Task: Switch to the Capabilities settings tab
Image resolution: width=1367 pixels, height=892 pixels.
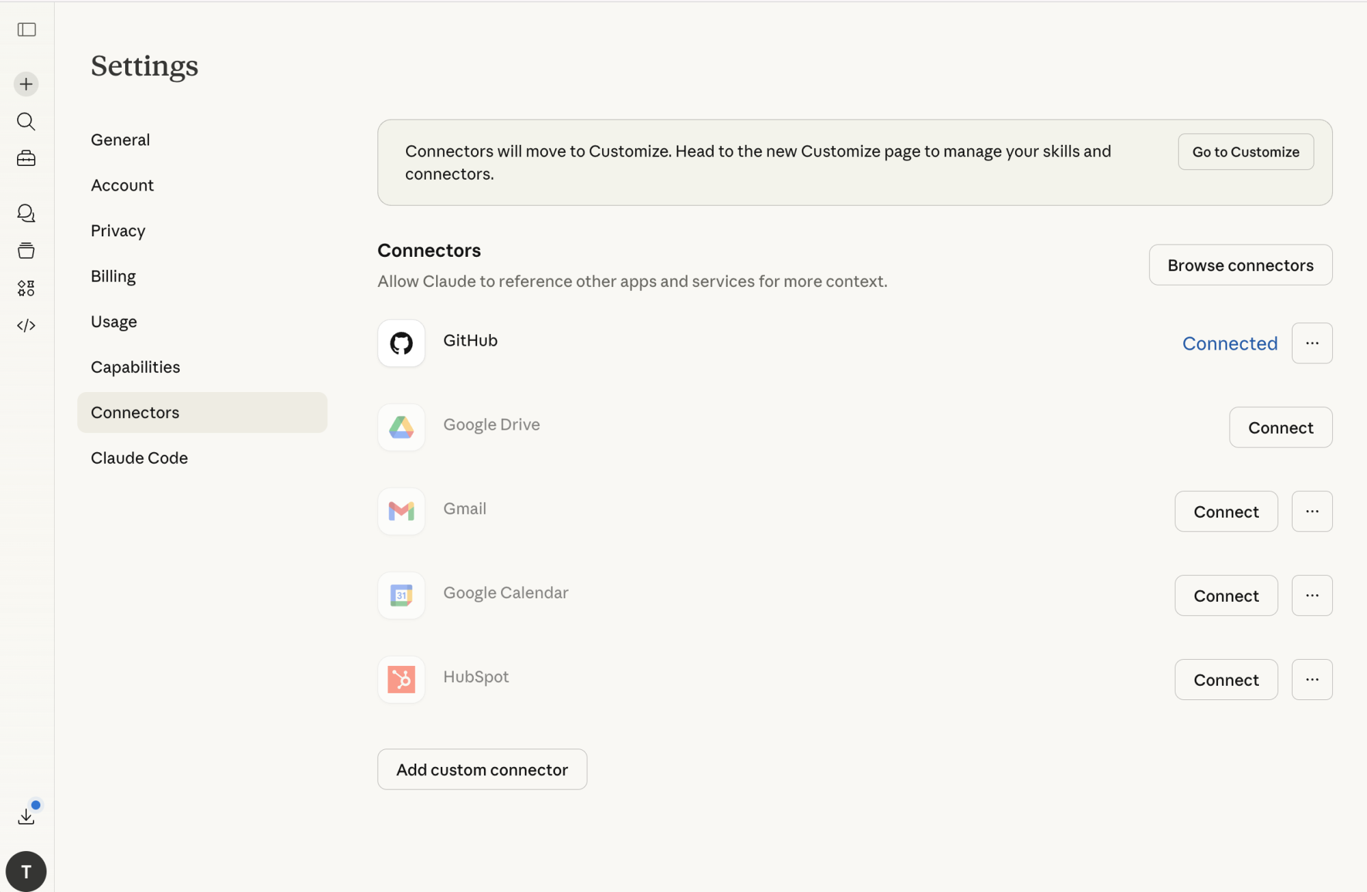Action: click(x=135, y=367)
